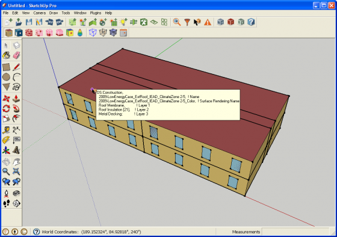Open the blue question mark help icon
The height and width of the screenshot is (237, 337).
[x=251, y=22]
